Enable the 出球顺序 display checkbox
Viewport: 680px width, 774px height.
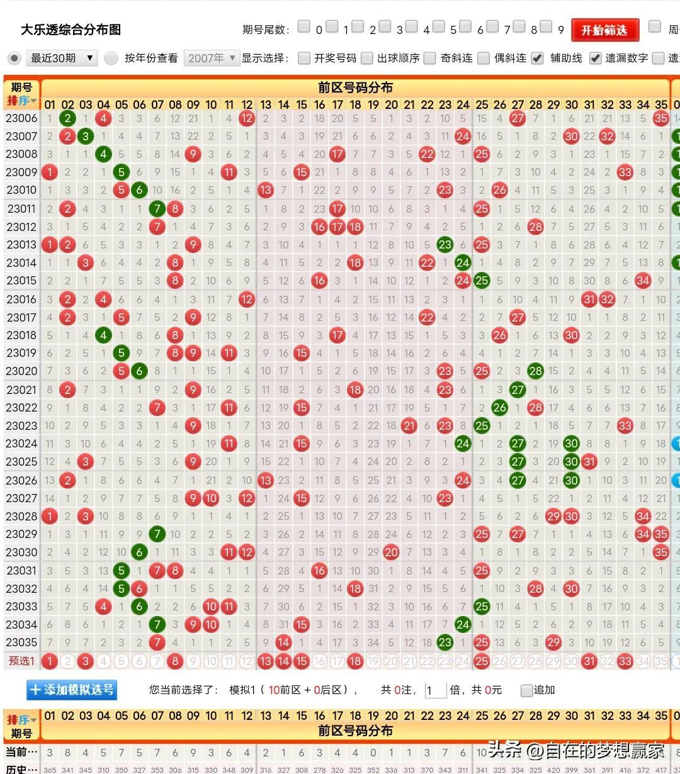point(367,58)
